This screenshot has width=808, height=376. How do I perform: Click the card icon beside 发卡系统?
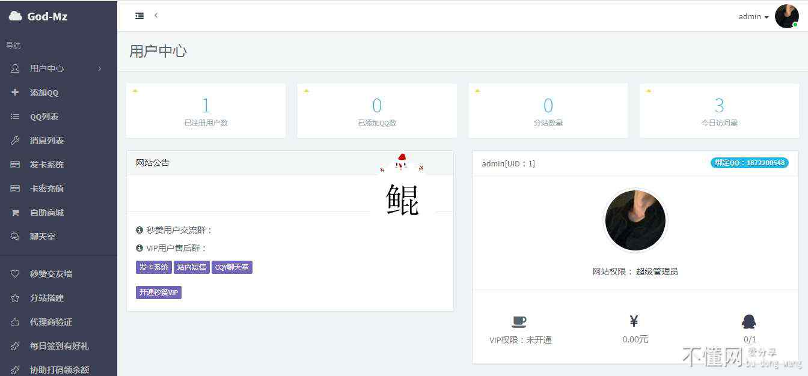click(x=15, y=165)
